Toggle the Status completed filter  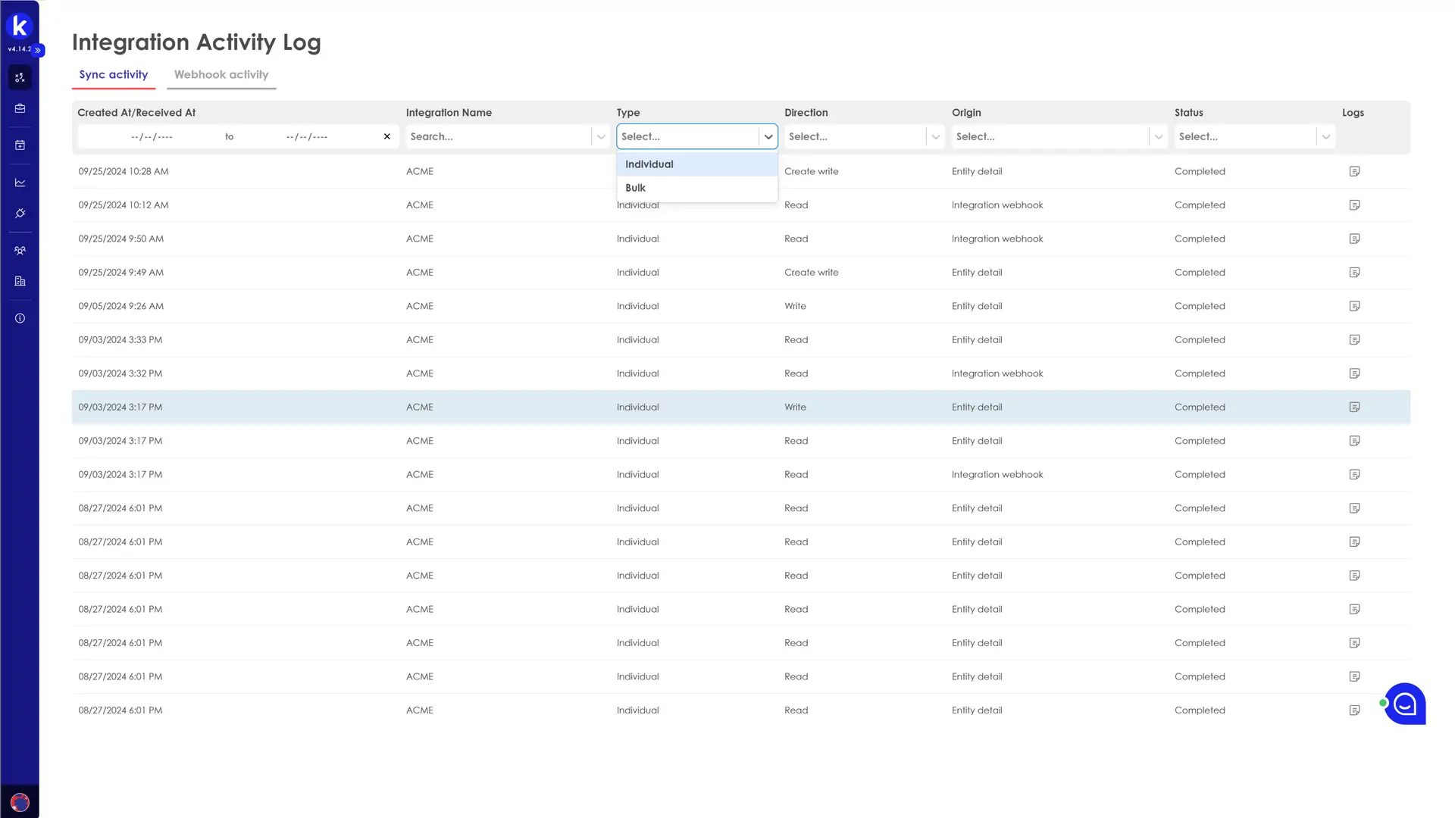click(1254, 136)
